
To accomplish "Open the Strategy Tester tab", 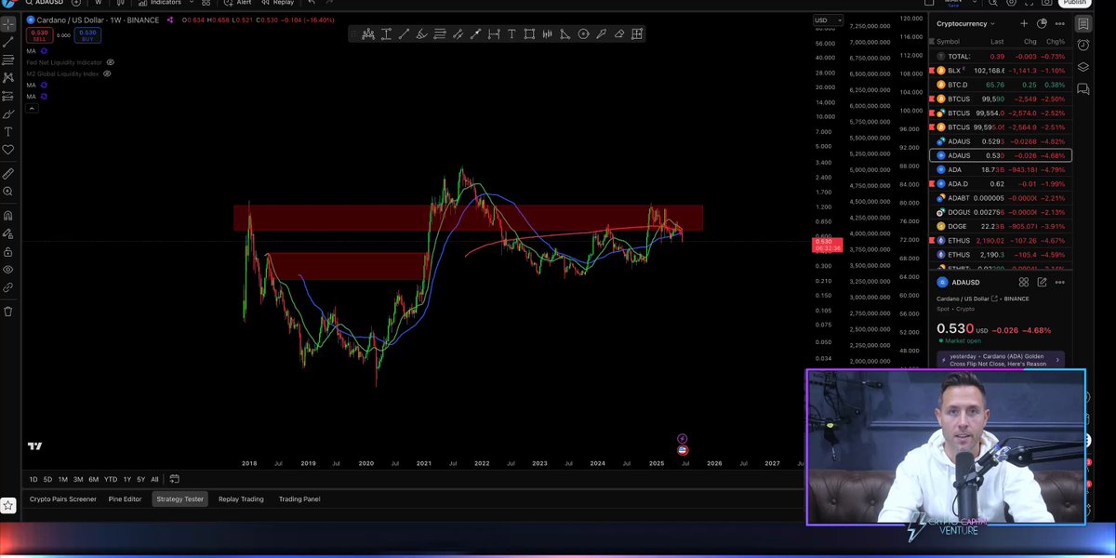I will [179, 499].
